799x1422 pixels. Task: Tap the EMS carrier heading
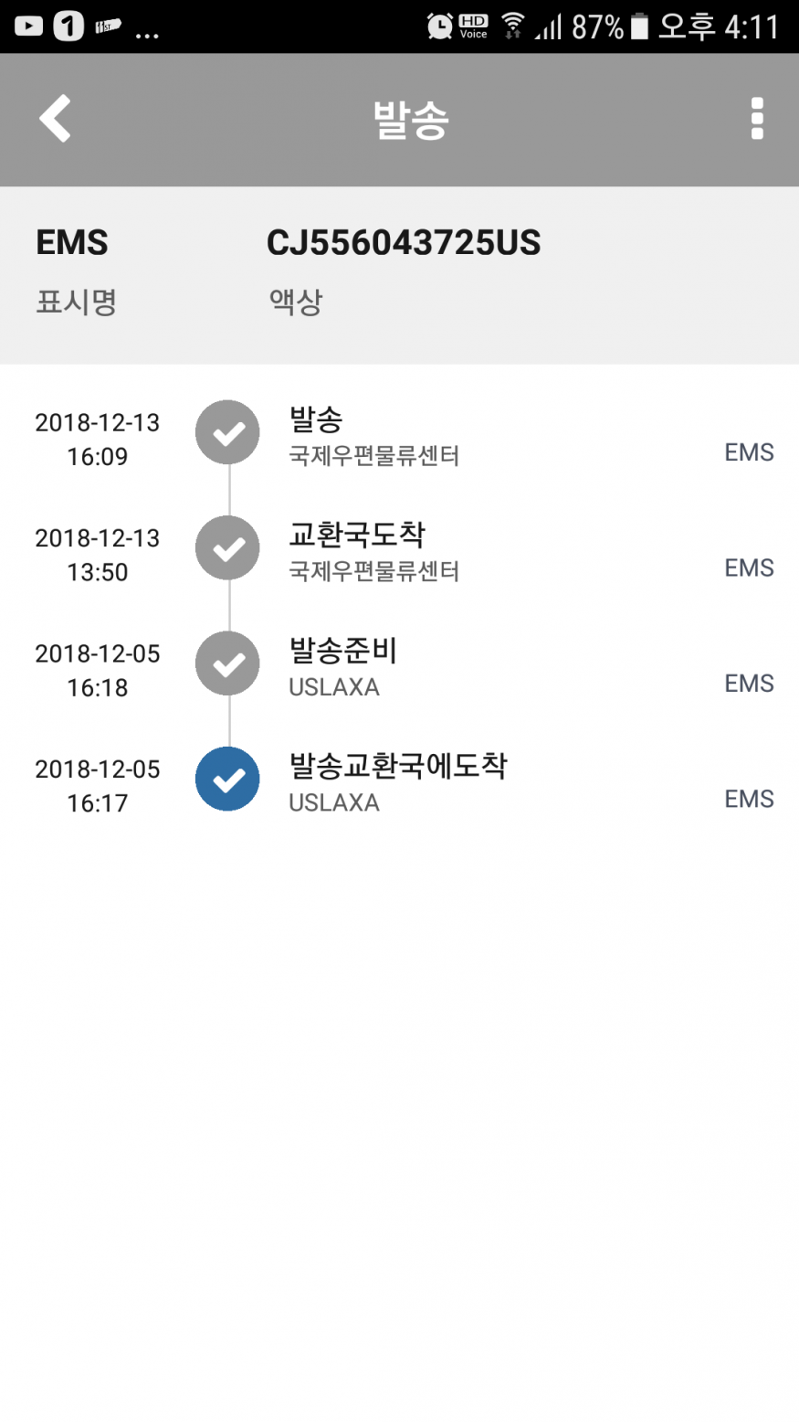[x=72, y=243]
